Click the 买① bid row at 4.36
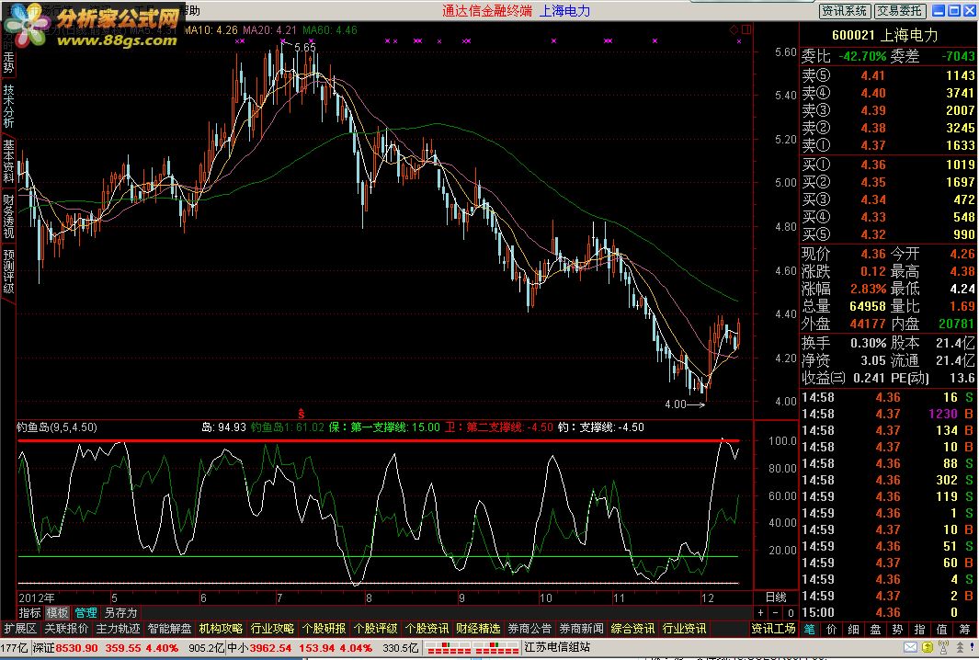The image size is (979, 660). pyautogui.click(x=888, y=165)
